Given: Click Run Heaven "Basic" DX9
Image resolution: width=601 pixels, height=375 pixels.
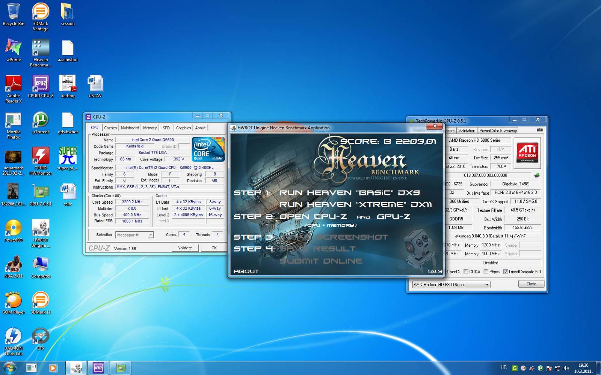Looking at the screenshot, I should tap(350, 193).
